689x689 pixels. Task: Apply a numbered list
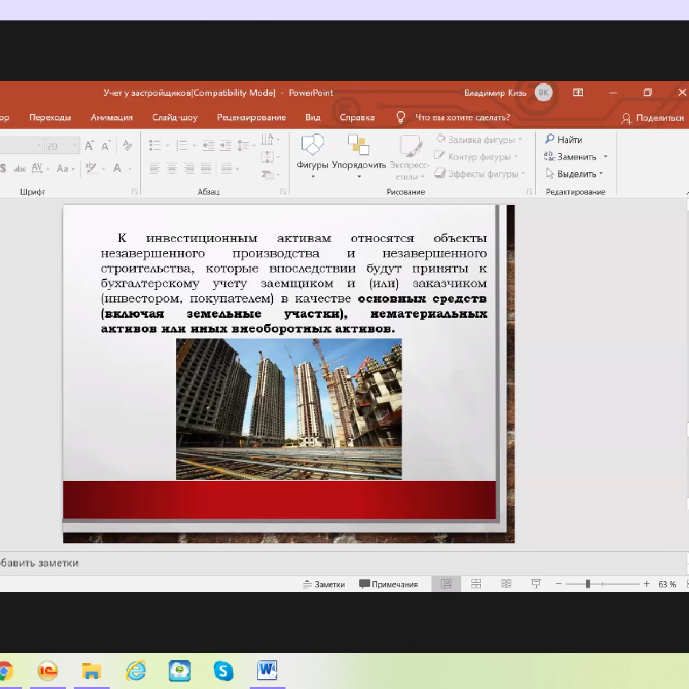(x=181, y=145)
